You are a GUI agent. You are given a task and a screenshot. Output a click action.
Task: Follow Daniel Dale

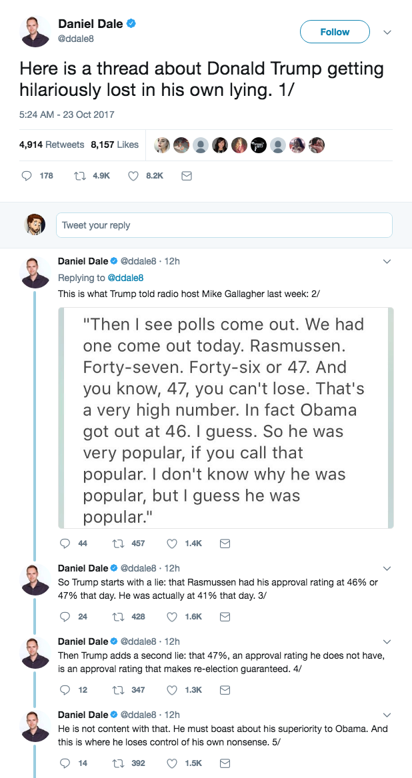click(x=335, y=32)
